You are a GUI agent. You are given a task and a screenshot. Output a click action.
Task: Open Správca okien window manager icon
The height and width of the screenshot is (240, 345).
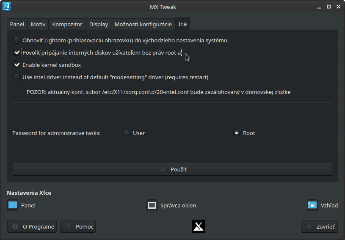[152, 205]
